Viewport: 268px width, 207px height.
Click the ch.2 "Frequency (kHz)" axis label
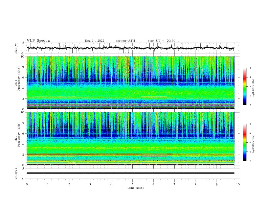pyautogui.click(x=19, y=134)
